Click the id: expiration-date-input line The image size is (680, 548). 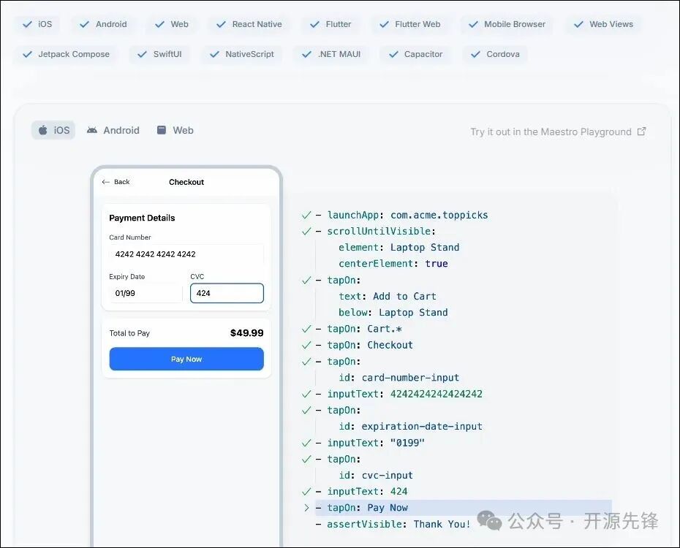click(411, 426)
